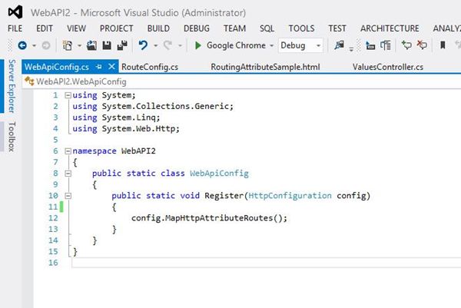Click the Find in Files icon
The height and width of the screenshot is (308, 461).
tap(339, 45)
